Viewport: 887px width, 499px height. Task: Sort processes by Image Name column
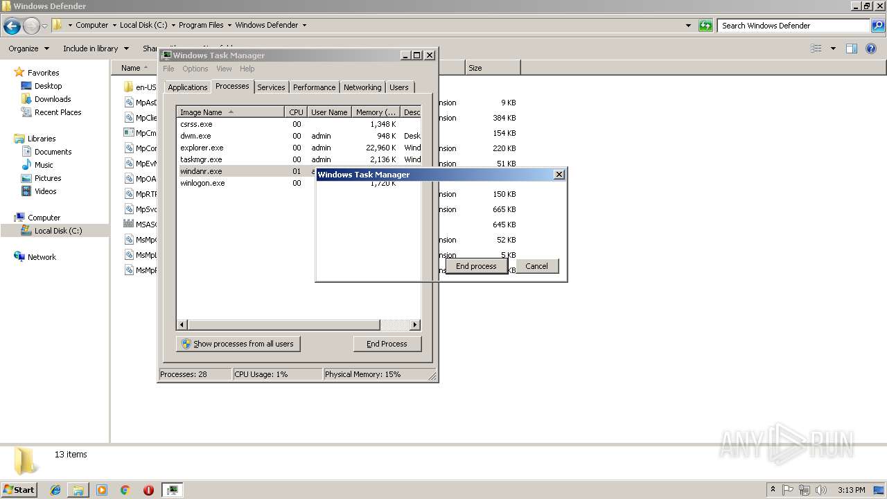(x=230, y=112)
